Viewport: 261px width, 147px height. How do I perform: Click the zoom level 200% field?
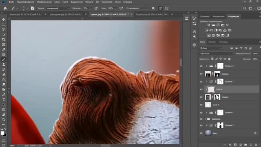tap(12, 146)
